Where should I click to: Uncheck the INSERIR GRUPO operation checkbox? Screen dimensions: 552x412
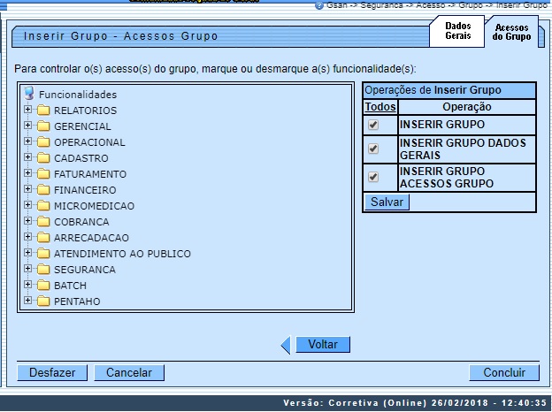373,125
